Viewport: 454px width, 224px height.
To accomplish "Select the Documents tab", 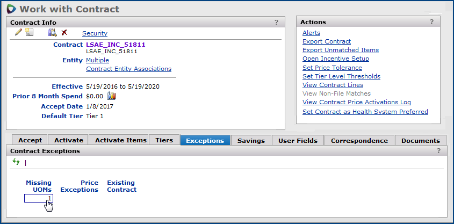I will click(420, 141).
